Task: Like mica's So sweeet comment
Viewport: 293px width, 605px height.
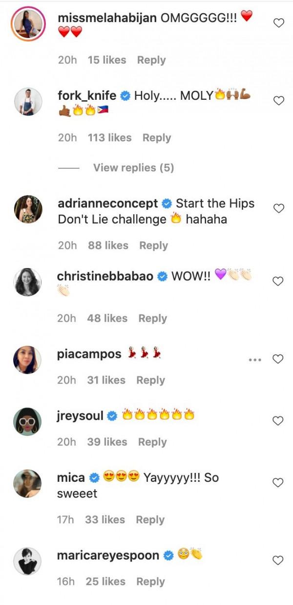Action: point(278,483)
